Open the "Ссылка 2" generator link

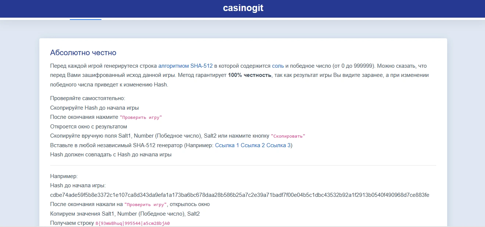click(x=252, y=145)
